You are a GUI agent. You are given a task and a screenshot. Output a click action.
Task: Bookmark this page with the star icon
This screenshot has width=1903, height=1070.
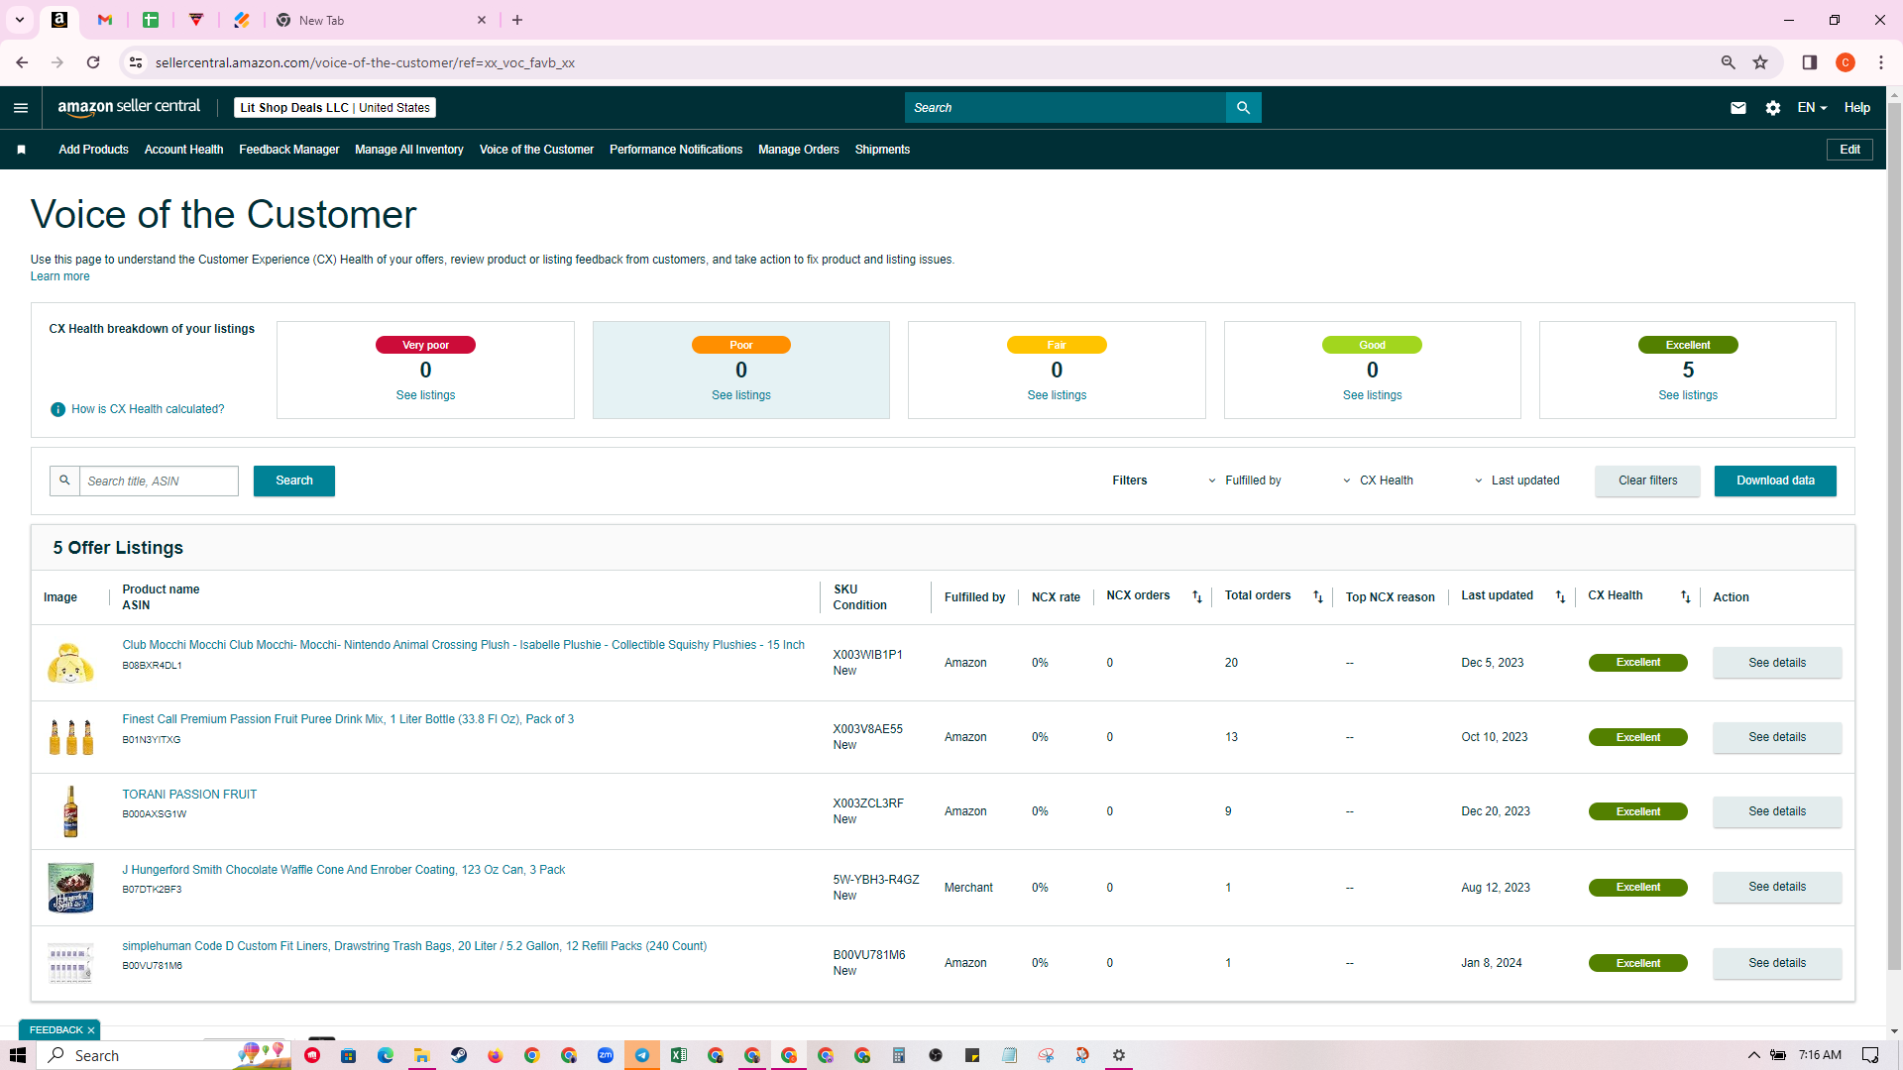point(1760,62)
